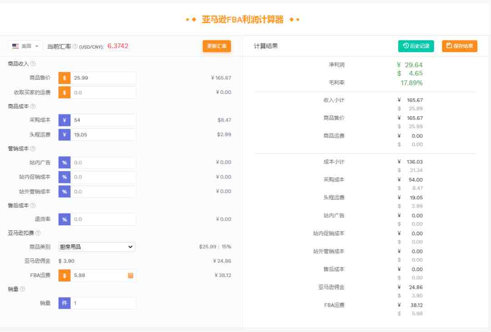
Task: Open 历史记录 history records
Action: 416,46
